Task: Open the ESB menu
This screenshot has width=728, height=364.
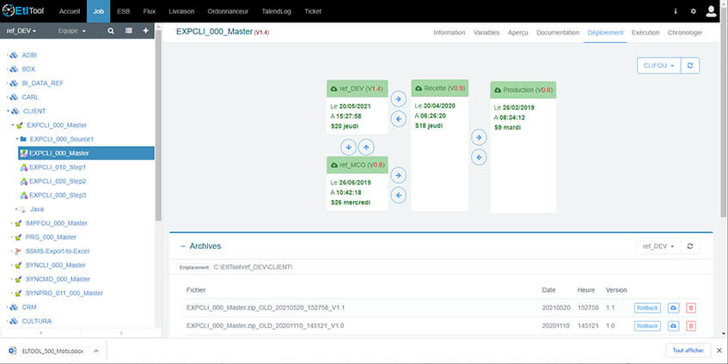Action: click(x=124, y=11)
